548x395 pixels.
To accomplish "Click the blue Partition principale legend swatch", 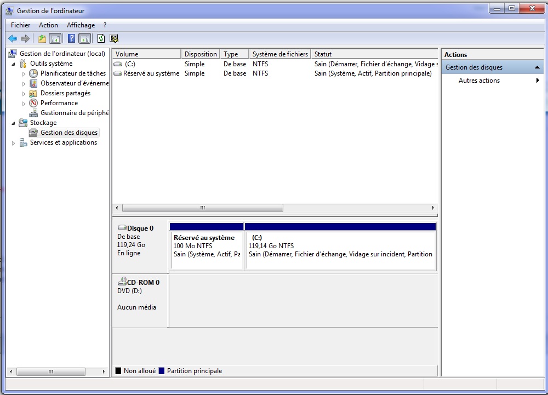I will pyautogui.click(x=162, y=371).
